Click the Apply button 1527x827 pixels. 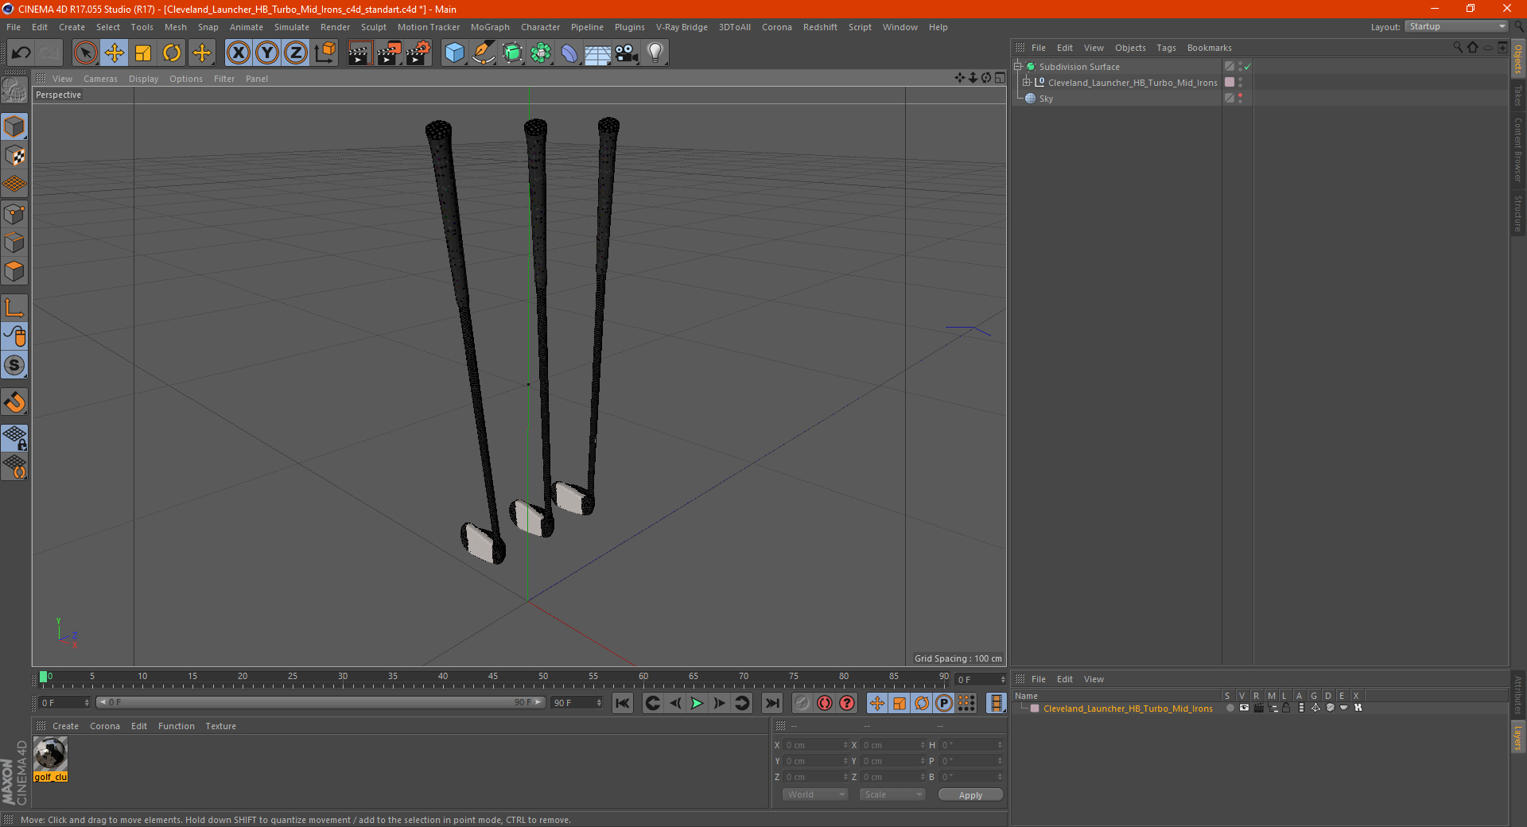click(x=970, y=795)
